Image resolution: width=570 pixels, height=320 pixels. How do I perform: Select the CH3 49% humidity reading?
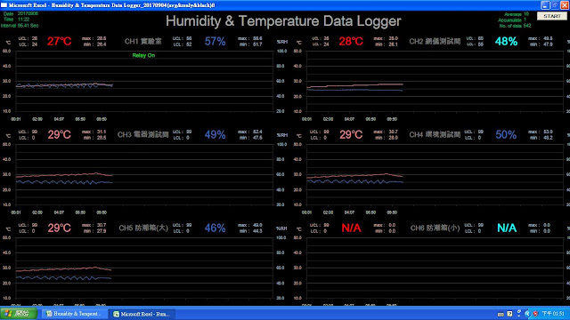(215, 134)
